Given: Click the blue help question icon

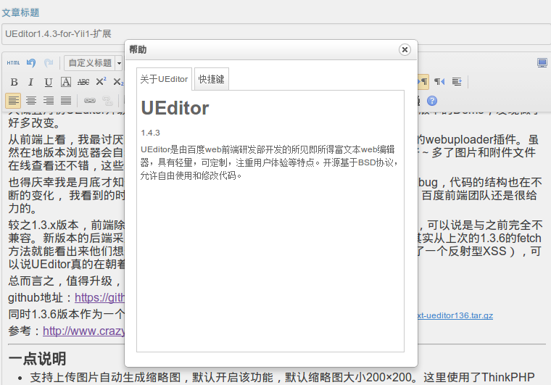Looking at the screenshot, I should coord(432,101).
